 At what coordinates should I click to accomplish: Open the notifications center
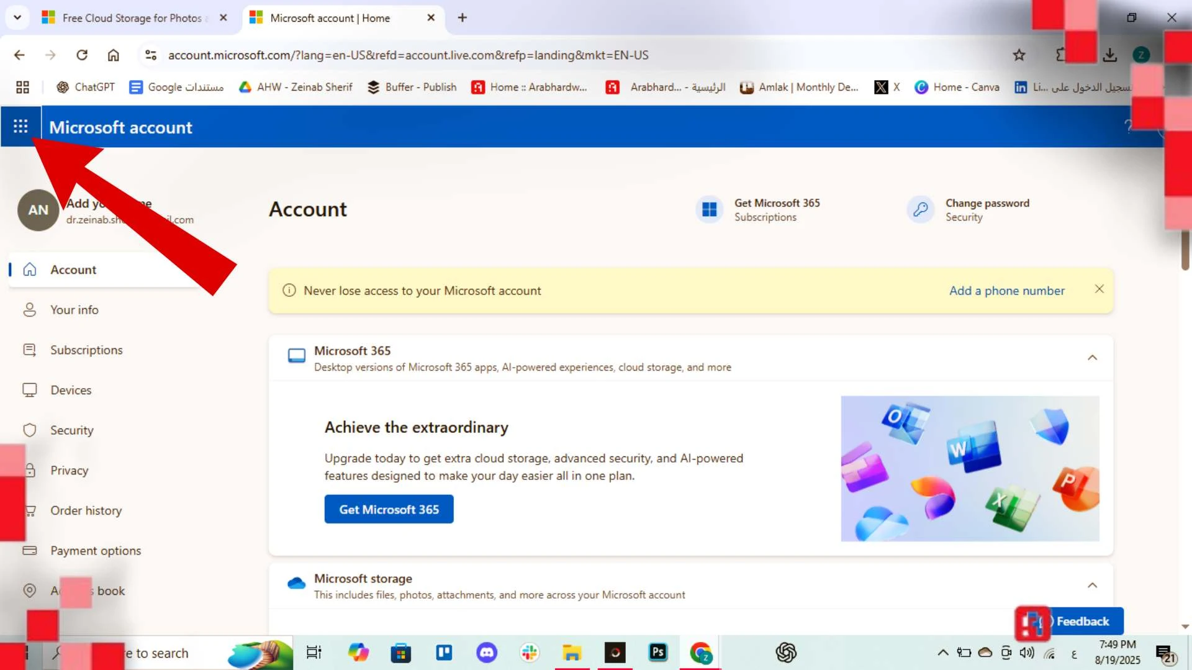tap(1165, 654)
